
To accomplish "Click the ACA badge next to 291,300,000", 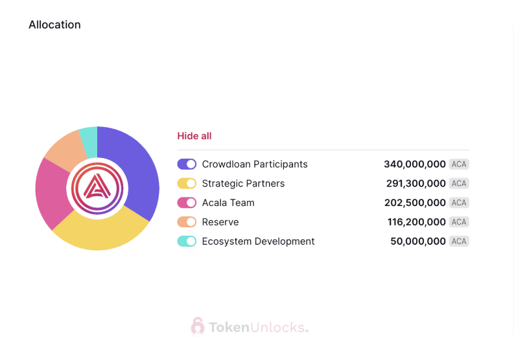I will (x=459, y=183).
